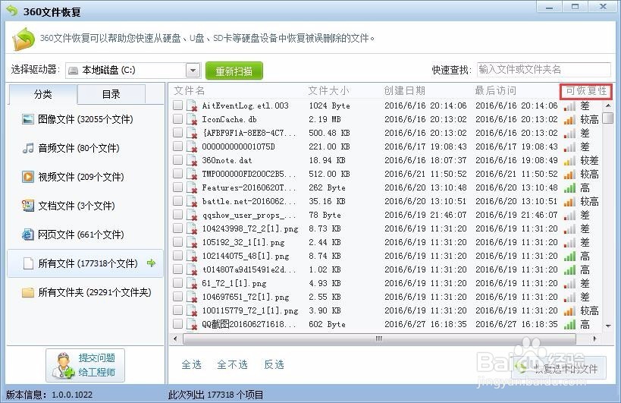Screen dimensions: 621x403
Task: Click the 2.19 MB size cell
Action: click(x=325, y=119)
